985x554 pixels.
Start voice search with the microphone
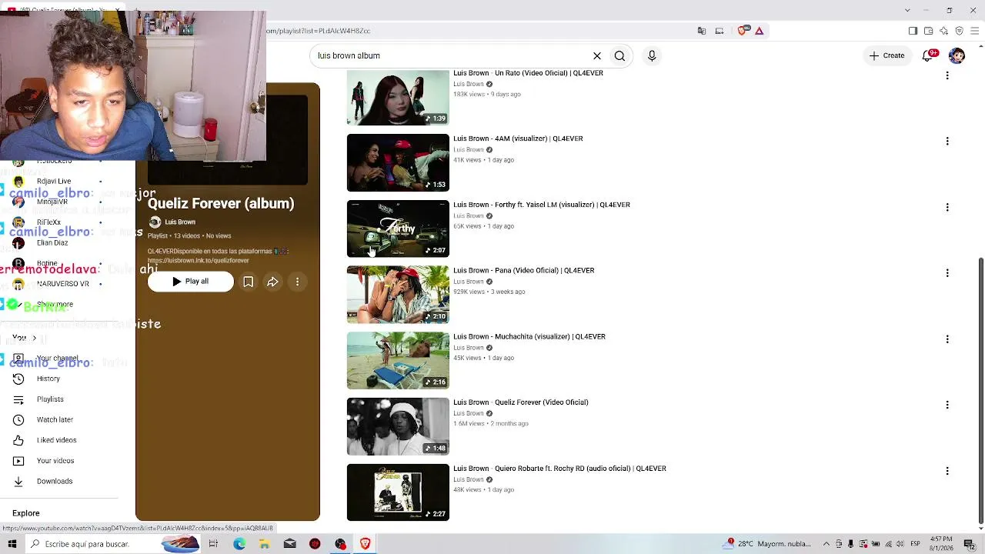click(652, 55)
